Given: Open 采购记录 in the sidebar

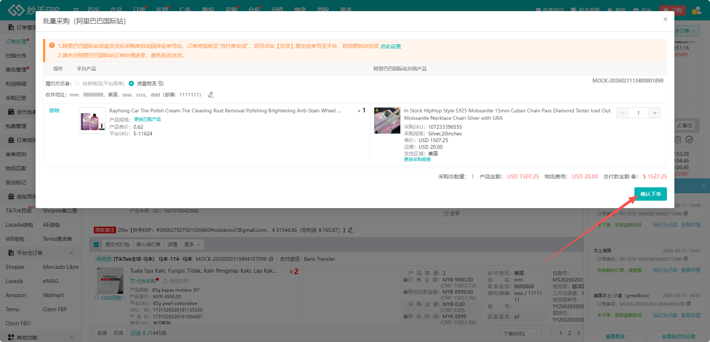Looking at the screenshot, I should click(x=16, y=98).
